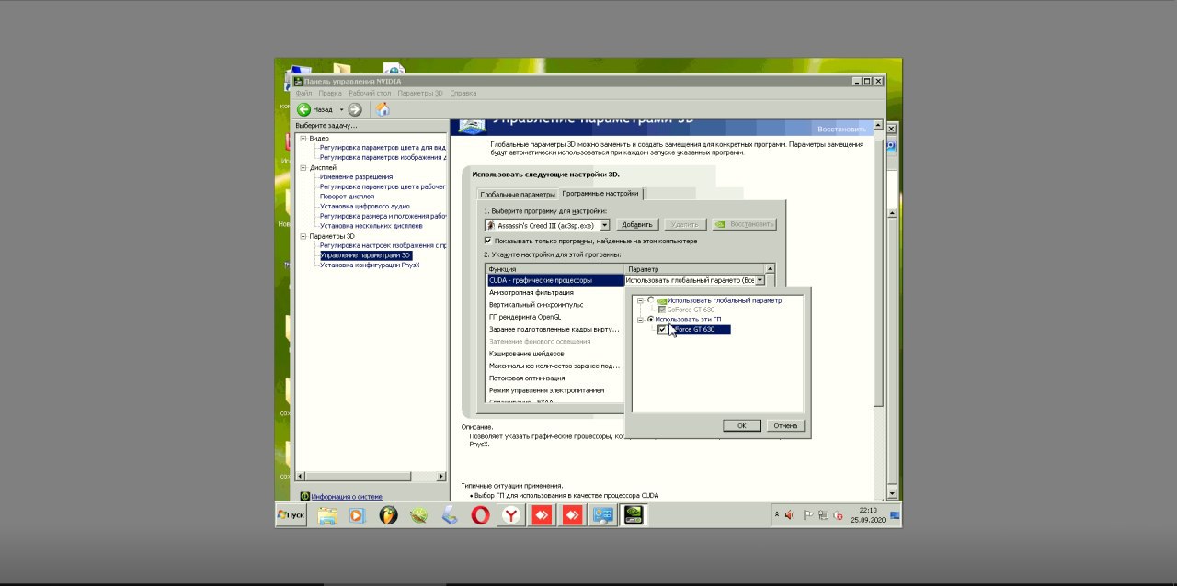Click the main panel vertical scrollbar
The image size is (1177, 586).
[878, 310]
